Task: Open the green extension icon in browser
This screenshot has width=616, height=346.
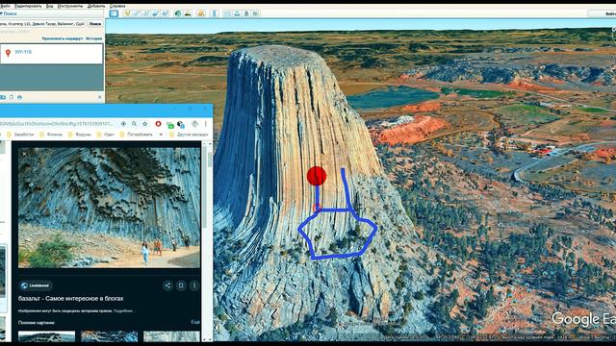Action: click(x=170, y=125)
